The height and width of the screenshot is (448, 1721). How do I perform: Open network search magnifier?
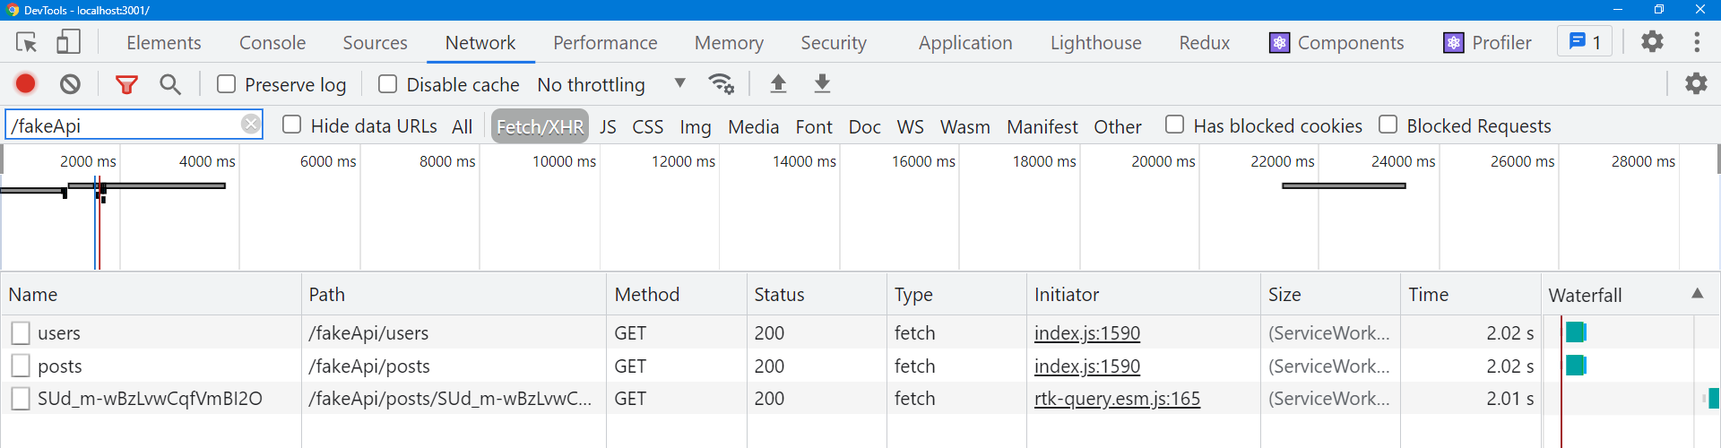click(x=169, y=84)
